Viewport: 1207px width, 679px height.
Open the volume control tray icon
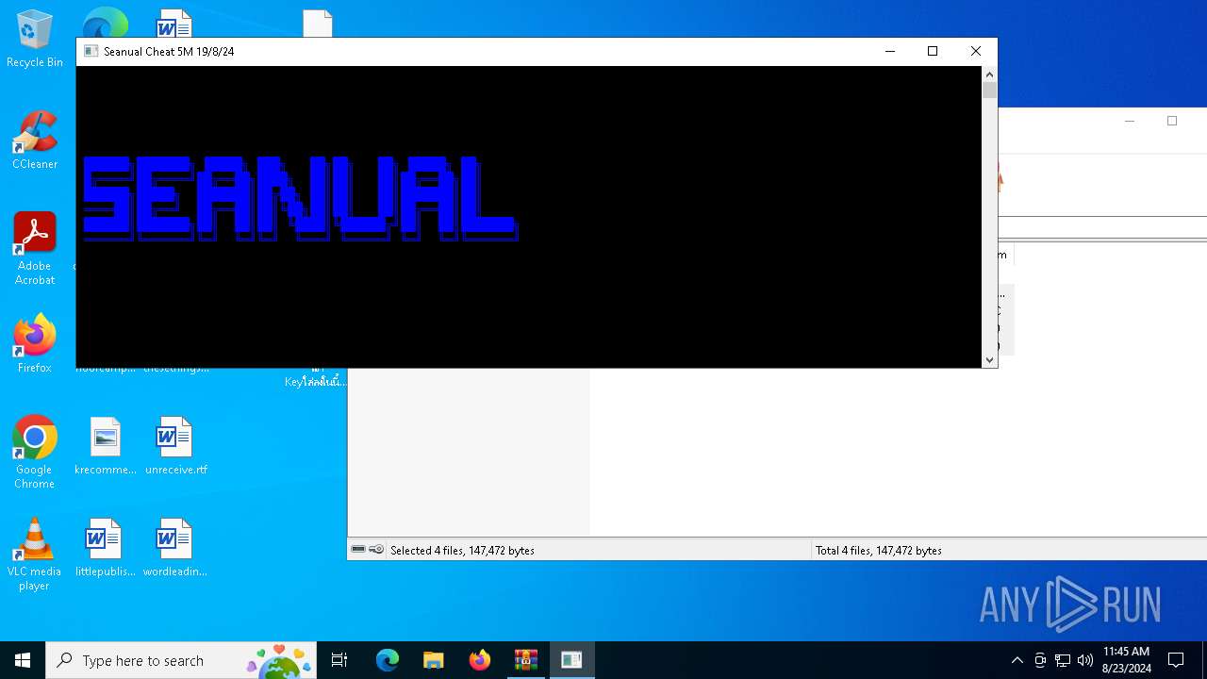click(1085, 660)
